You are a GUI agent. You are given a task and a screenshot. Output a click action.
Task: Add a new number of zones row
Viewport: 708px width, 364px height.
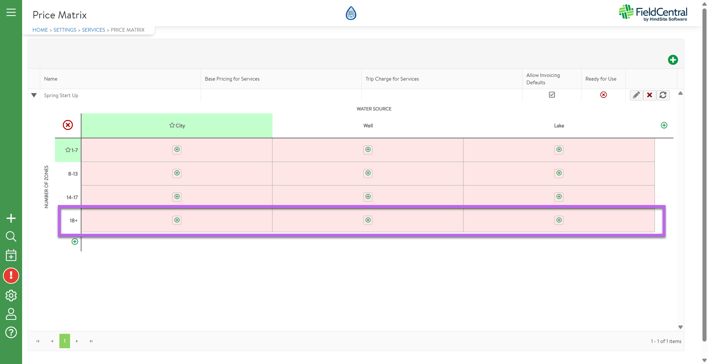(75, 242)
